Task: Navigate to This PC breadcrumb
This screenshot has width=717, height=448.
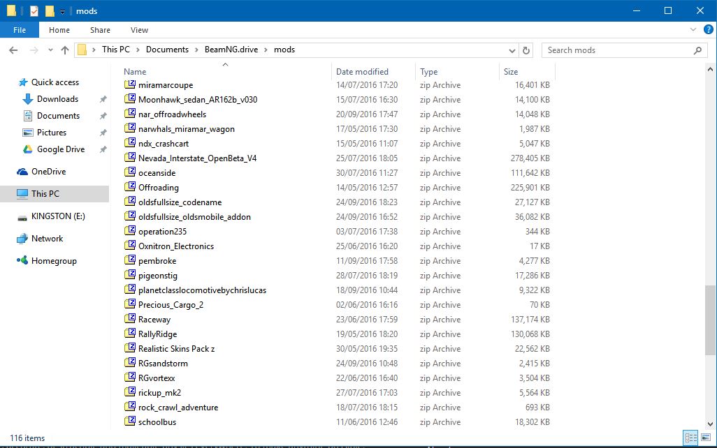Action: (116, 50)
